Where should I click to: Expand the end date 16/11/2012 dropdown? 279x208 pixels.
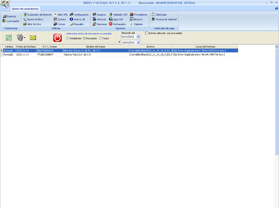tap(138, 42)
